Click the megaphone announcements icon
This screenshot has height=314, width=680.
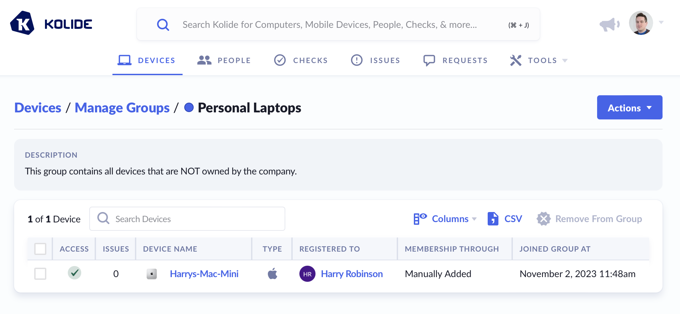click(609, 24)
